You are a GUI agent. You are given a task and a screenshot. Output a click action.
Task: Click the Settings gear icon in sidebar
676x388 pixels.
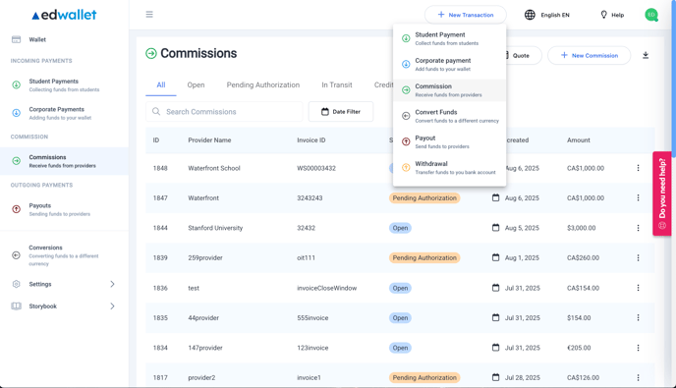coord(16,284)
